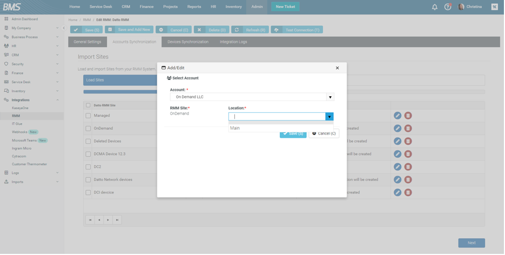The height and width of the screenshot is (255, 505).
Task: Select all sites with header checkbox
Action: [88, 106]
